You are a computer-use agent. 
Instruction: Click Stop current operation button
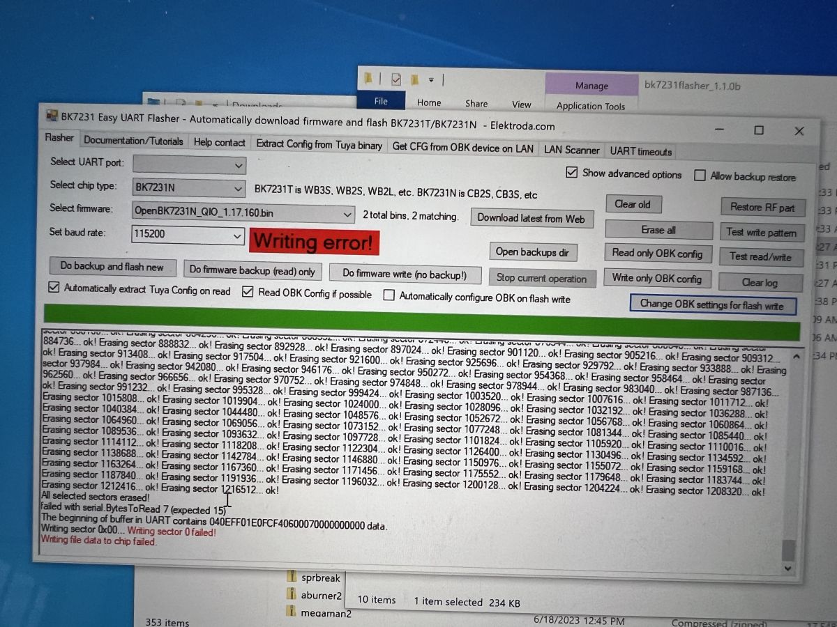[541, 278]
